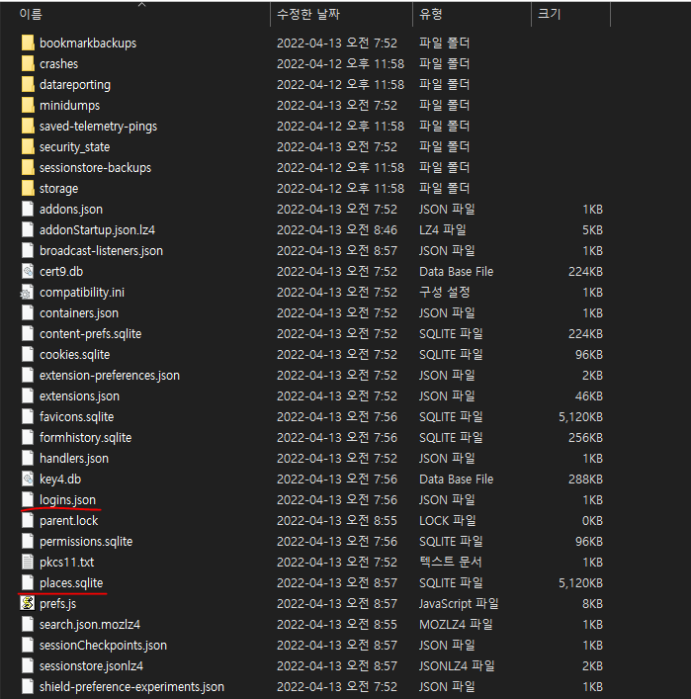This screenshot has height=699, width=691.
Task: Click the date of addonStartup.json.lz4 (오전 8:46)
Action: tap(336, 230)
